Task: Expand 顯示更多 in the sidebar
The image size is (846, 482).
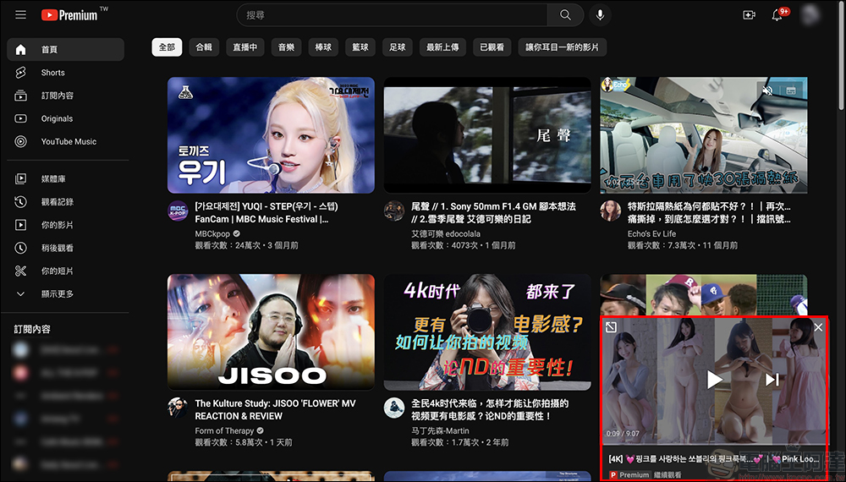Action: [x=58, y=294]
